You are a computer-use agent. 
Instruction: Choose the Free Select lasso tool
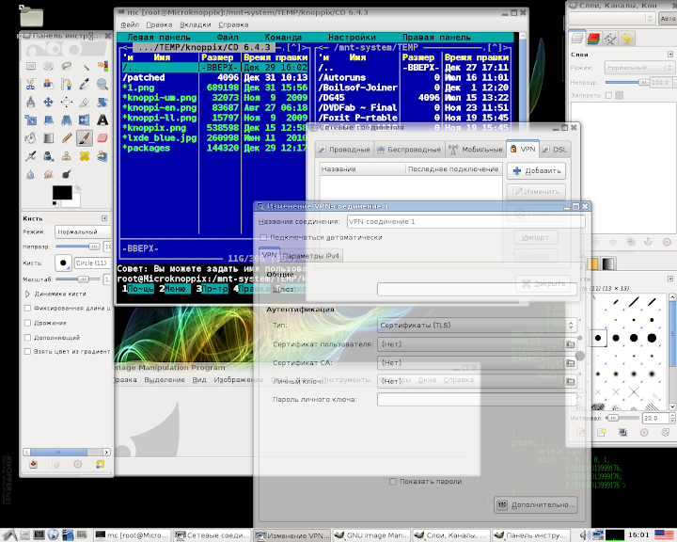coord(67,66)
